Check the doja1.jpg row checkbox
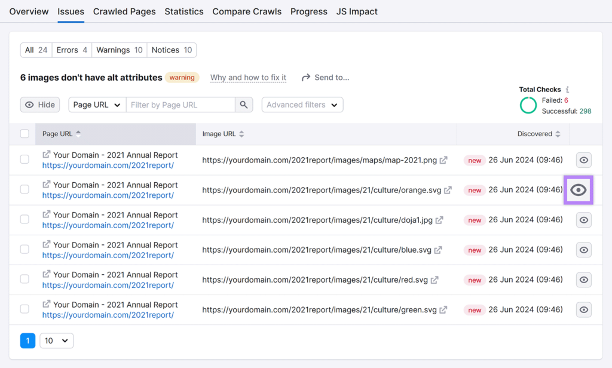612x368 pixels. [25, 219]
